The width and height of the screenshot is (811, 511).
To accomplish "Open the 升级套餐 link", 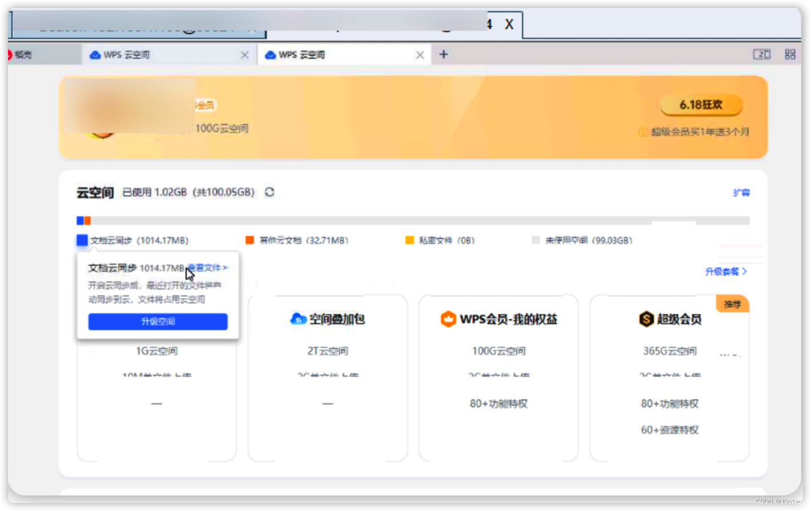I will (x=726, y=271).
